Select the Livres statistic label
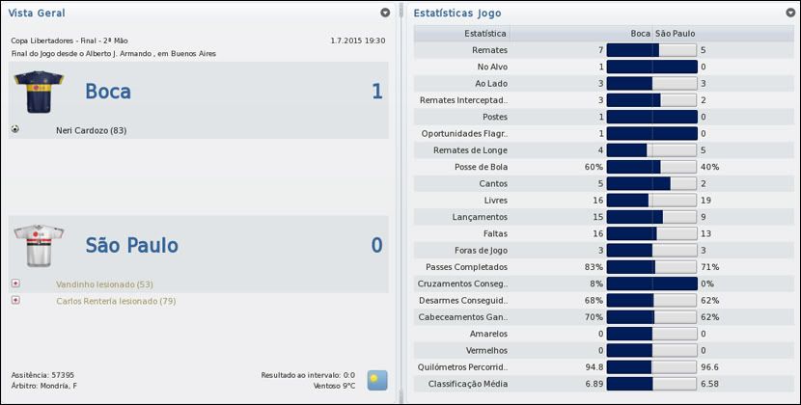The height and width of the screenshot is (405, 801). click(x=495, y=201)
